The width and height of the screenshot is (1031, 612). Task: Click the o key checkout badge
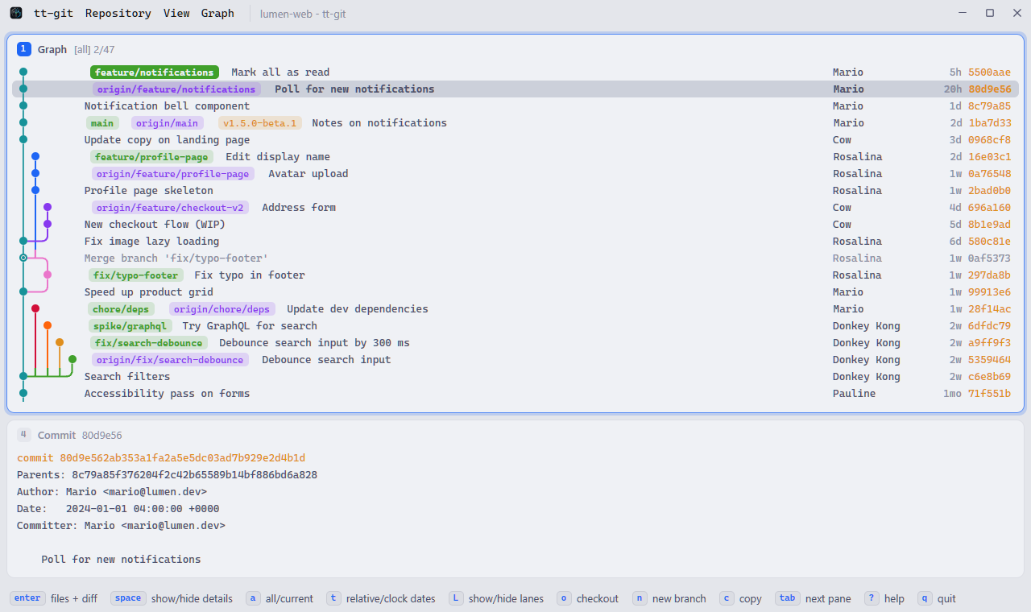pyautogui.click(x=564, y=598)
